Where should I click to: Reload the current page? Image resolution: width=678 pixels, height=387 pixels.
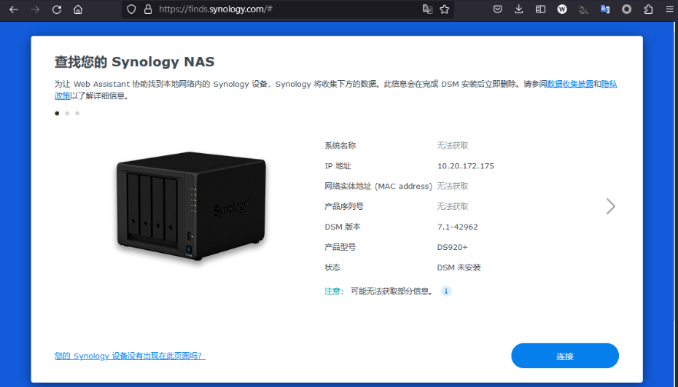(57, 9)
